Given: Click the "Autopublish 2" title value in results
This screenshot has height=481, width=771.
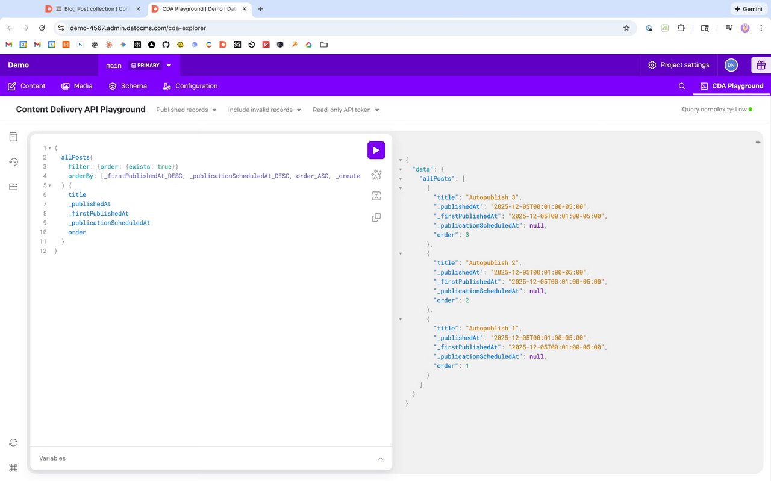Looking at the screenshot, I should click(x=493, y=263).
